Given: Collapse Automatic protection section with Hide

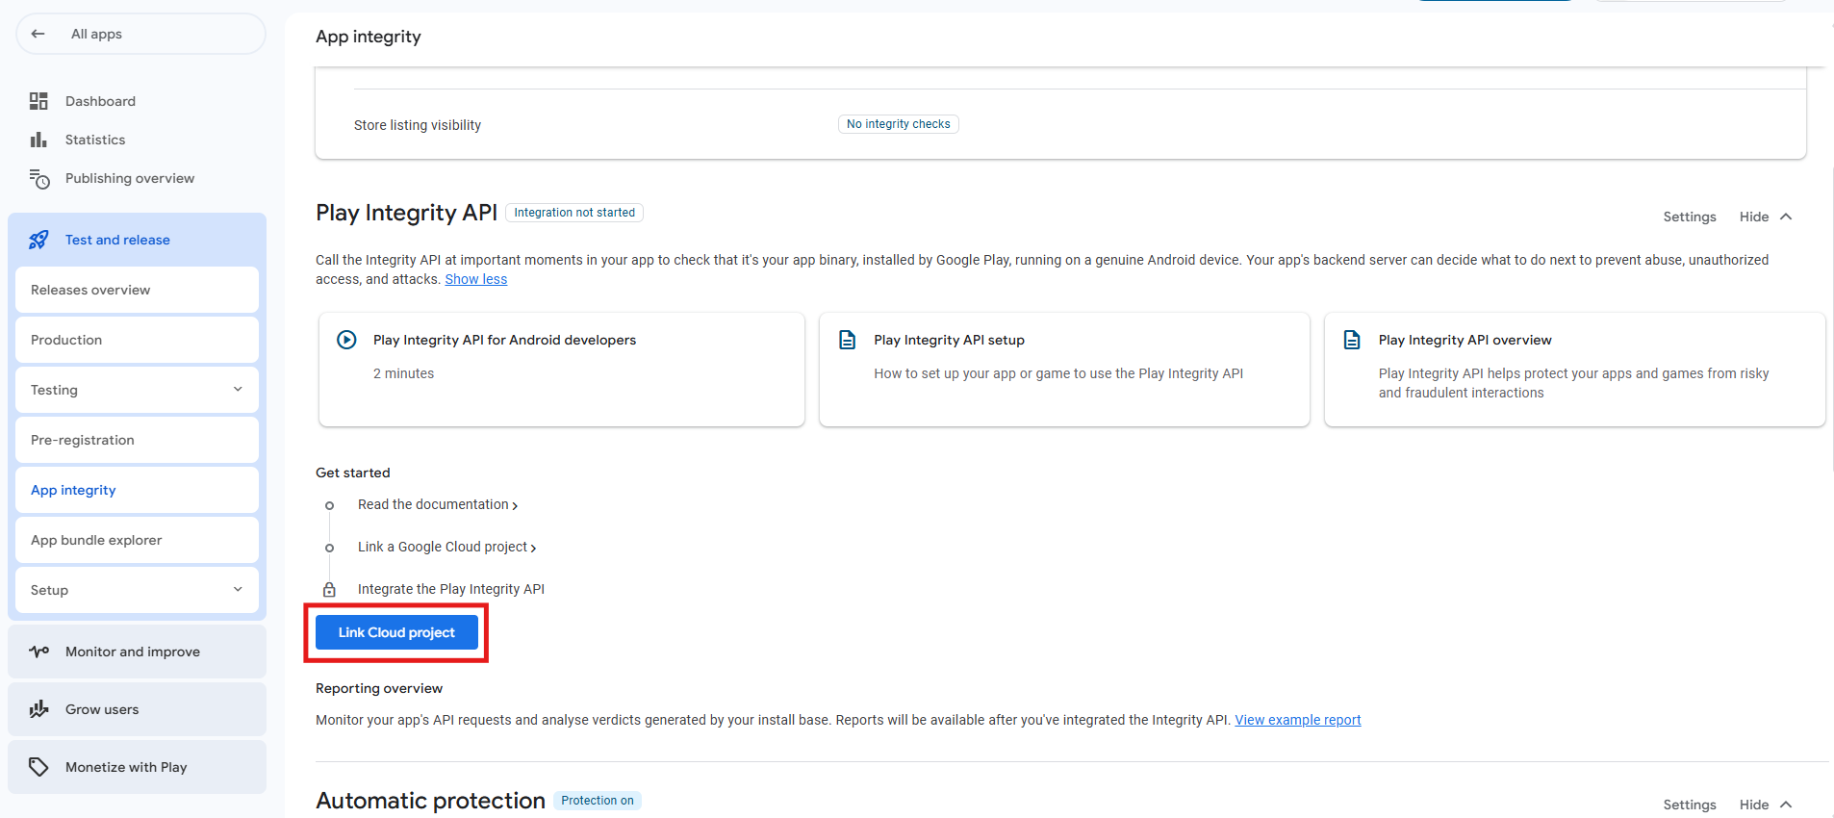Looking at the screenshot, I should [x=1765, y=805].
